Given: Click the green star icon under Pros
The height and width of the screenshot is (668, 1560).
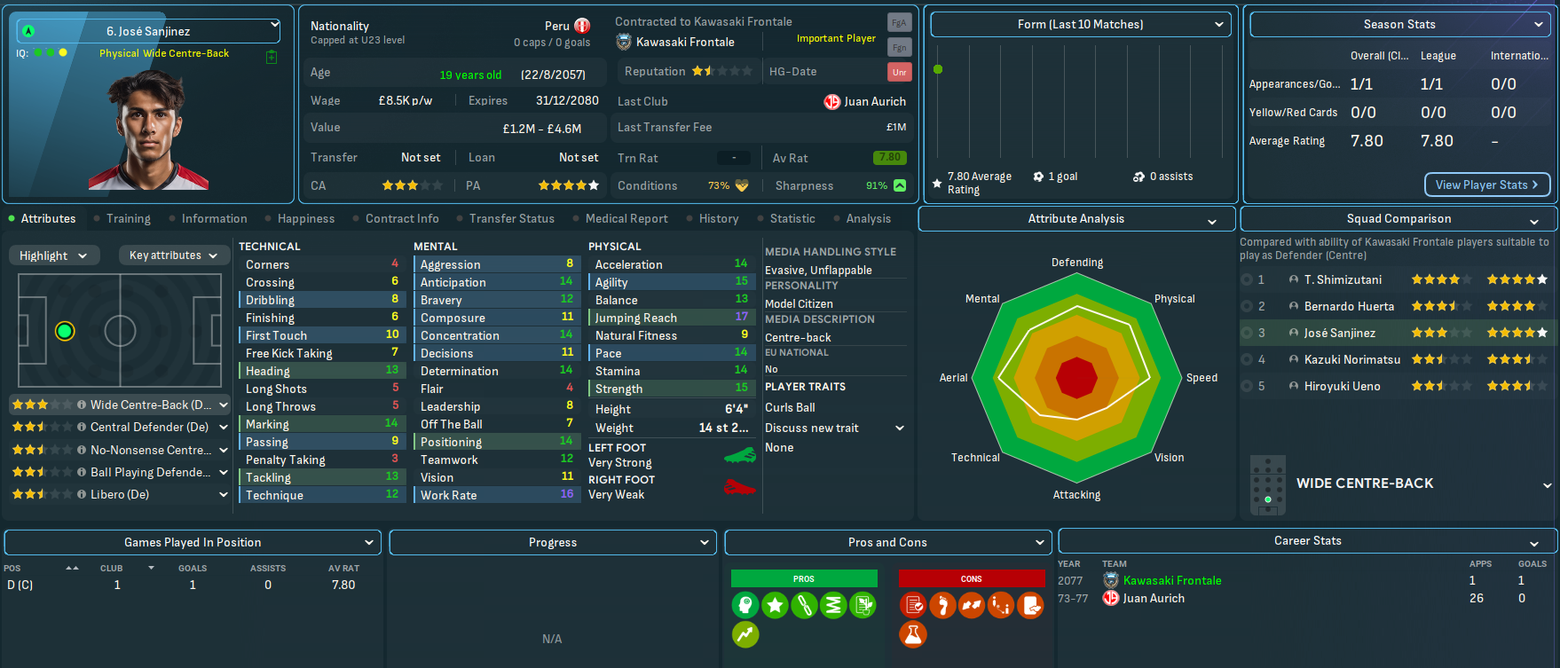Looking at the screenshot, I should (775, 606).
